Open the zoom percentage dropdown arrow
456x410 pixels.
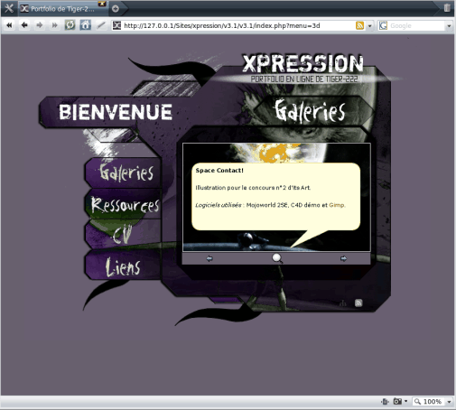pyautogui.click(x=449, y=402)
